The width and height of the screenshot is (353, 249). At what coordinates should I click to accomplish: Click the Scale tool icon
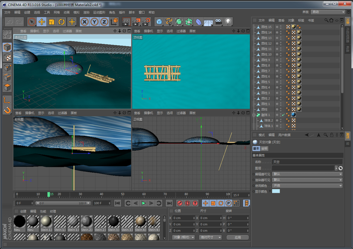click(51, 22)
